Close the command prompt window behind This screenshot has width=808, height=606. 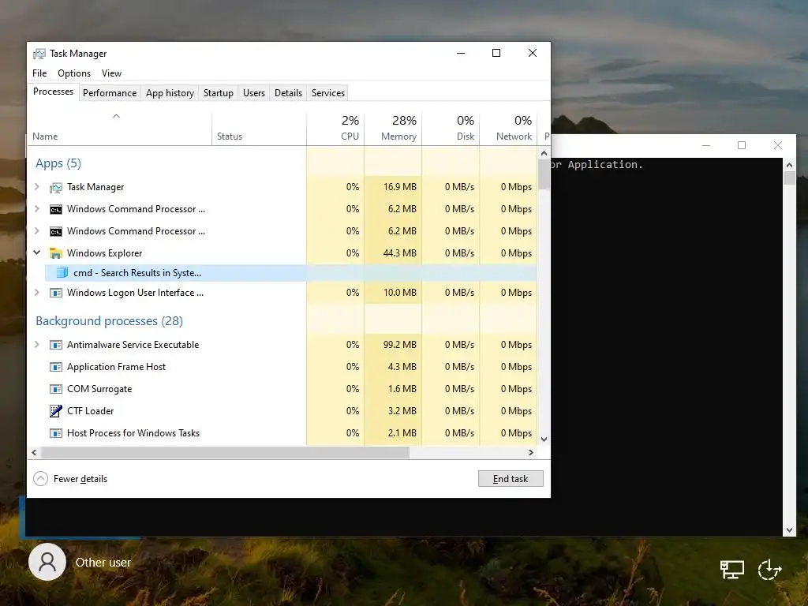777,145
